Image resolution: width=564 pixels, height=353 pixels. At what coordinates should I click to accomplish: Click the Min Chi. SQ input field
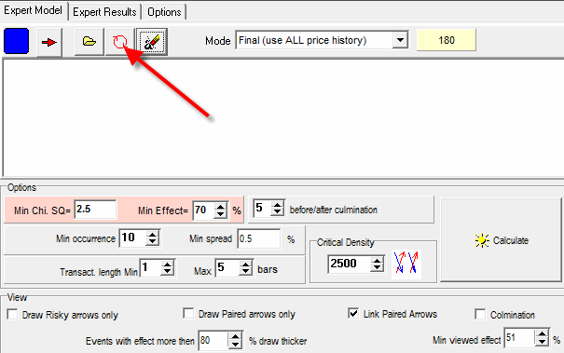point(95,210)
